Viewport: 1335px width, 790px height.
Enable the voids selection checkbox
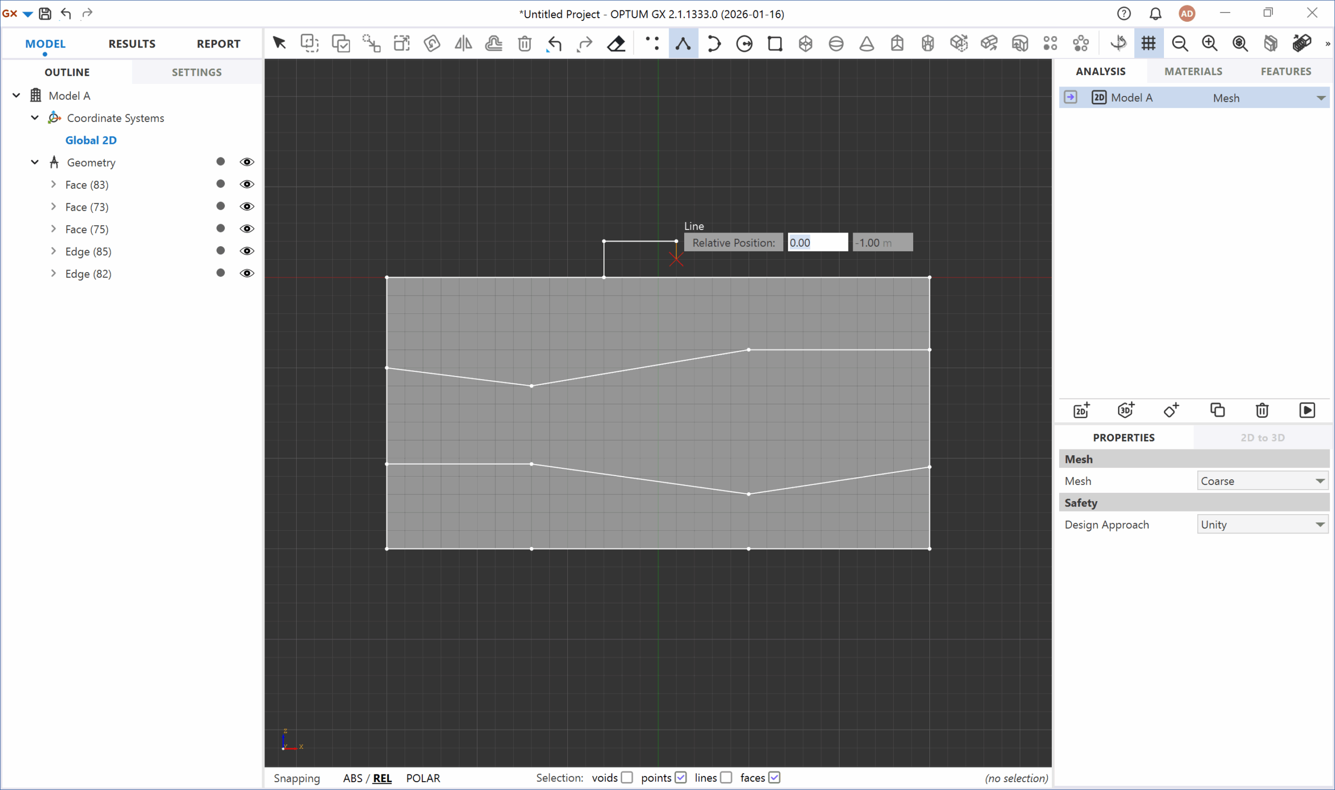[x=627, y=778]
